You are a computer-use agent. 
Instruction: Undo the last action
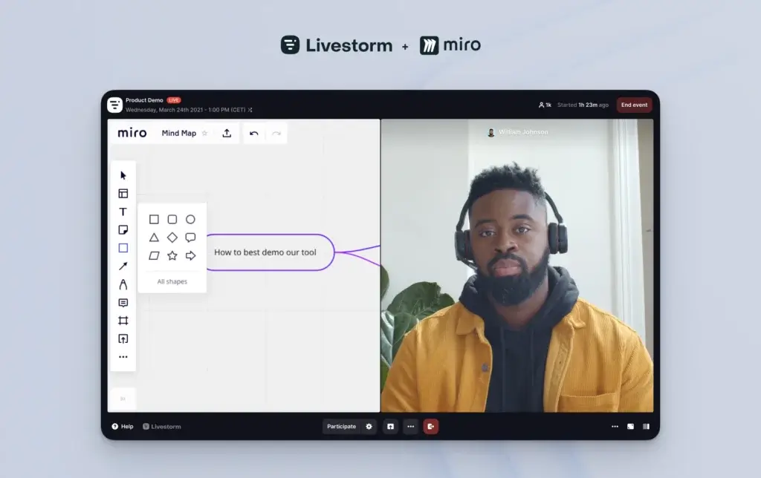254,134
